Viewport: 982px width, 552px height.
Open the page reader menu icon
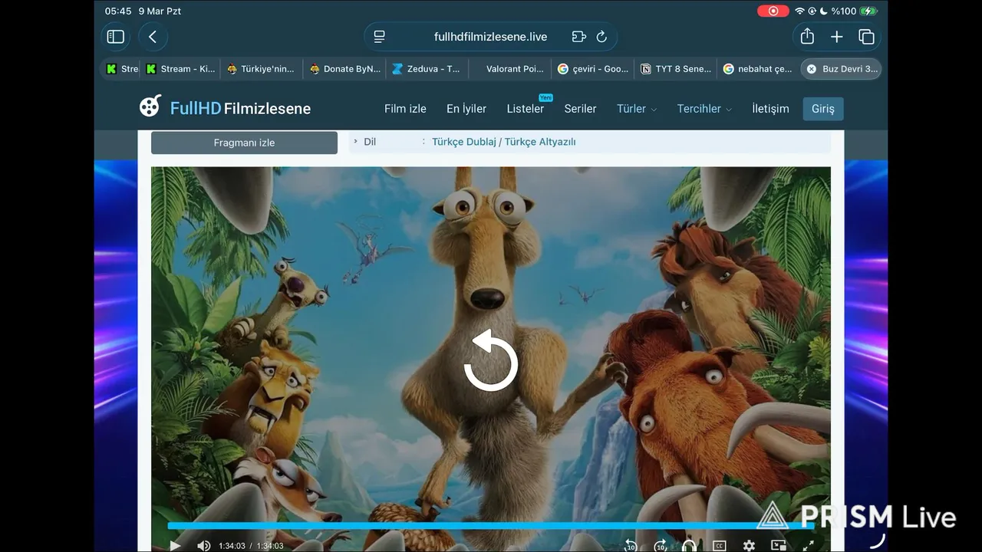click(379, 37)
